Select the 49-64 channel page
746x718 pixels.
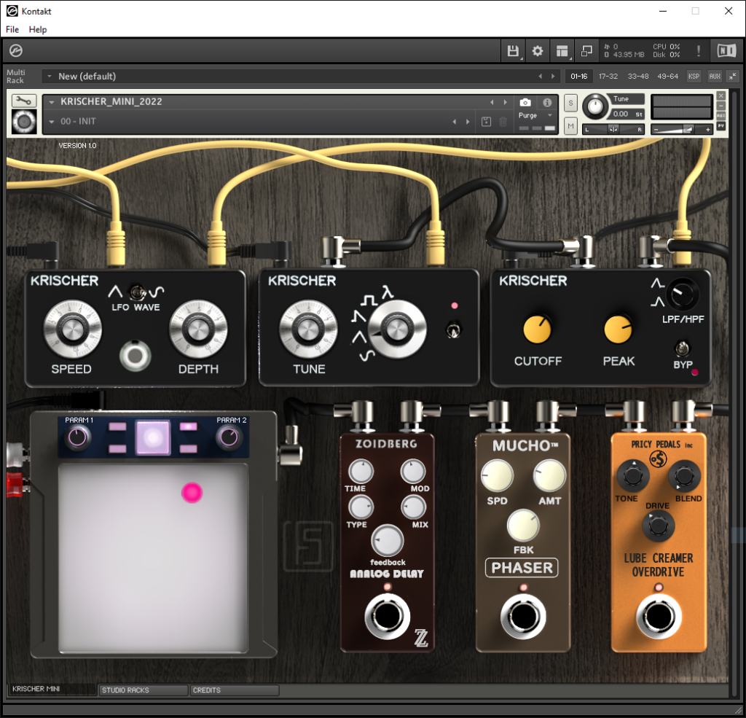(667, 77)
